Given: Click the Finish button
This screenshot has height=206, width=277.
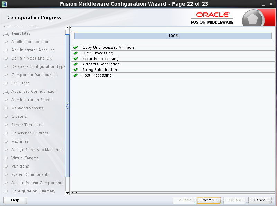Looking at the screenshot, I should tap(234, 200).
